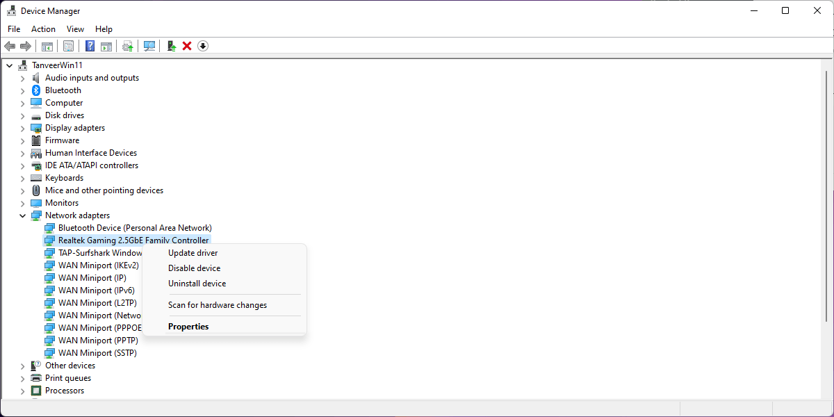Click the Forward navigation arrow in the toolbar

click(26, 46)
